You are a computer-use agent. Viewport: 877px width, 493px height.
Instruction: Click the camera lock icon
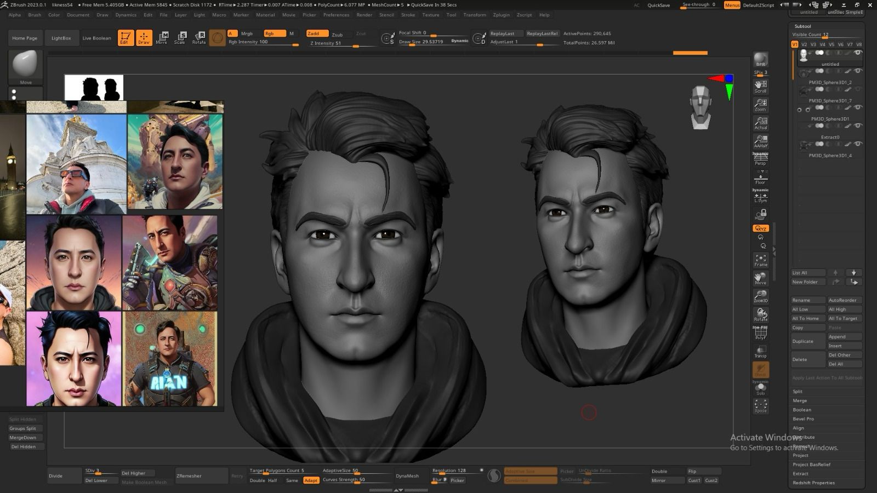(761, 214)
